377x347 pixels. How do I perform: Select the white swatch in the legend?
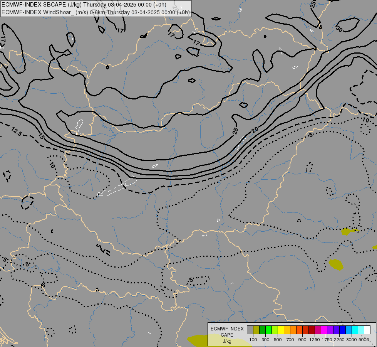(367, 330)
